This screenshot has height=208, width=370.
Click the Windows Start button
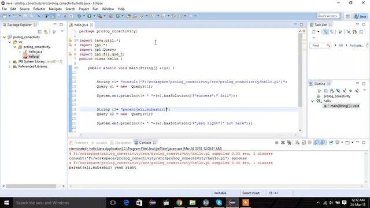click(6, 203)
